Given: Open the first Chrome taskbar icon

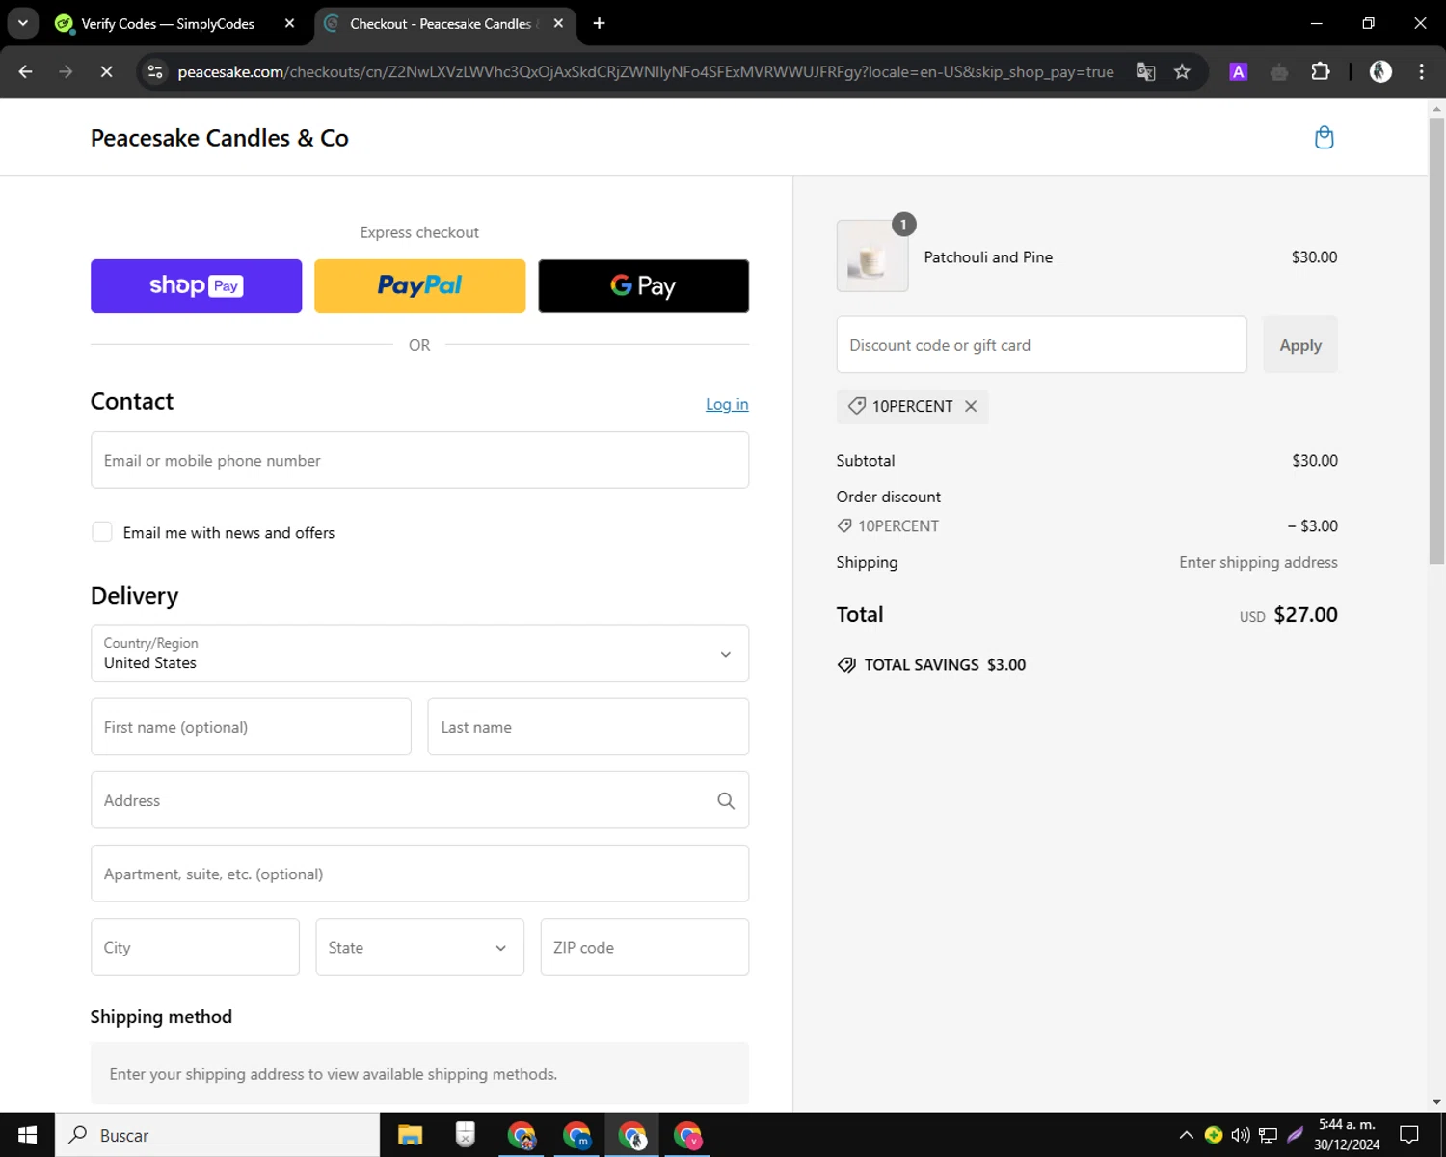Looking at the screenshot, I should pos(522,1135).
